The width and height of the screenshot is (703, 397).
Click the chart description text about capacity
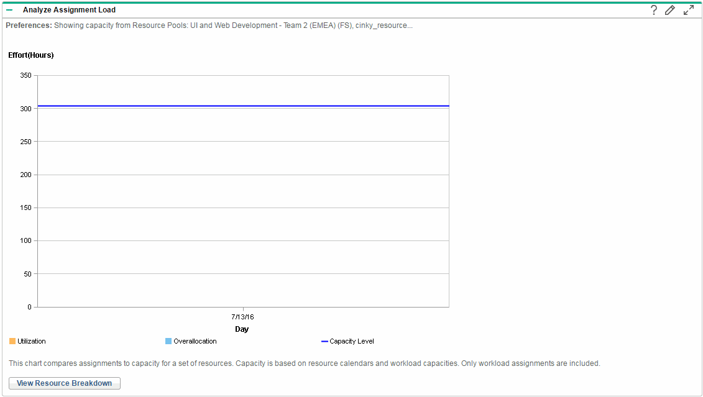pos(305,363)
